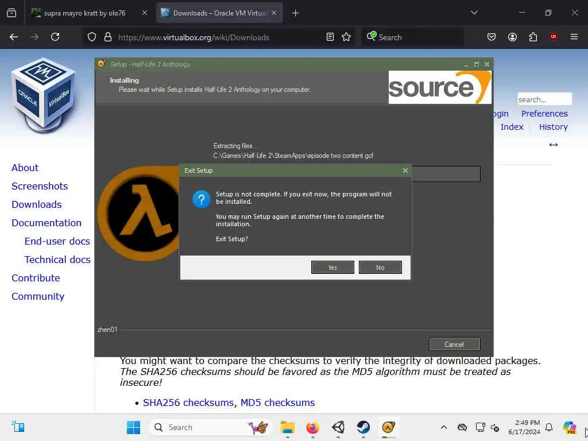This screenshot has height=441, width=588.
Task: Click Half-Life setup taskbar icon
Action: [389, 427]
